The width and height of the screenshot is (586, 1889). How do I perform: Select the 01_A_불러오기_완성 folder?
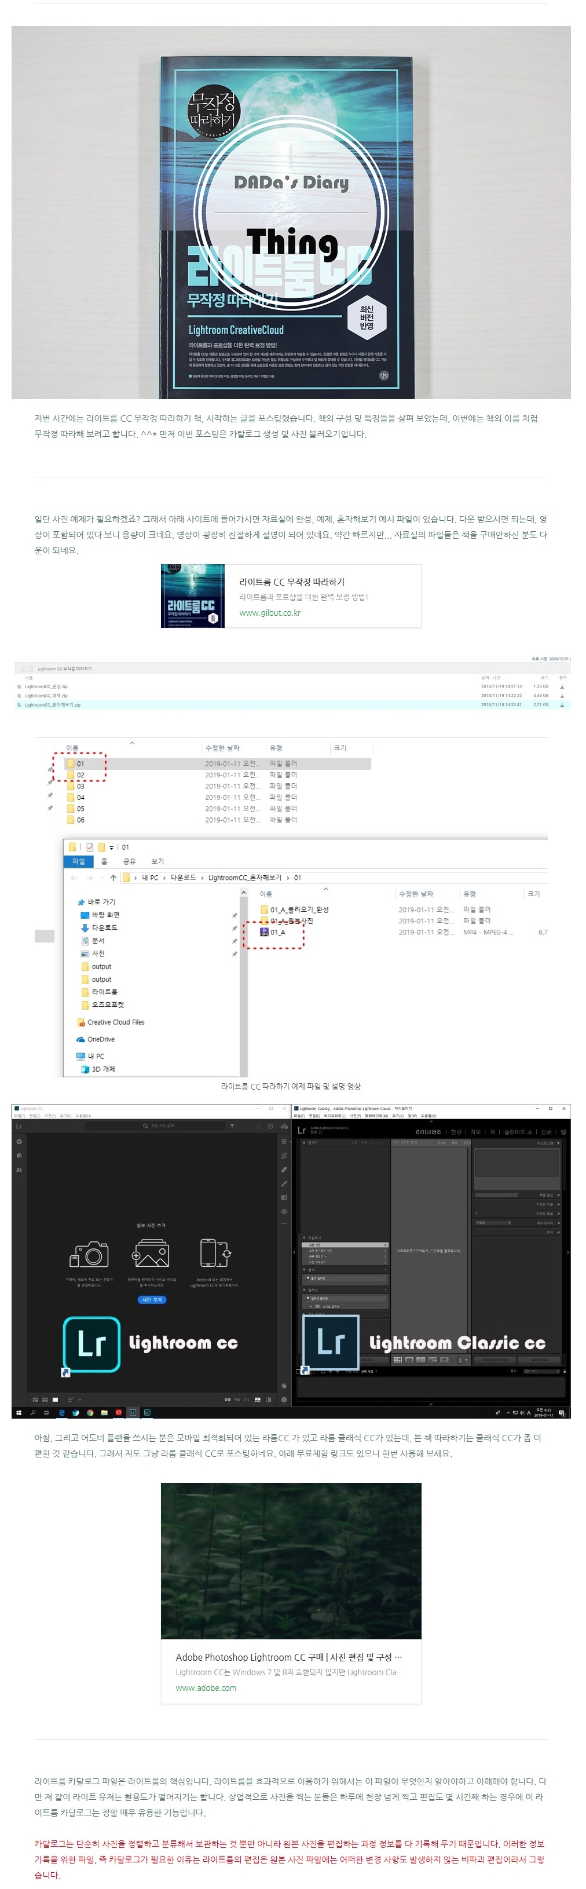click(299, 909)
